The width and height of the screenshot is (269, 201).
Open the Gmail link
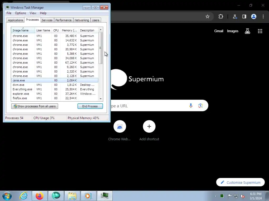click(219, 31)
